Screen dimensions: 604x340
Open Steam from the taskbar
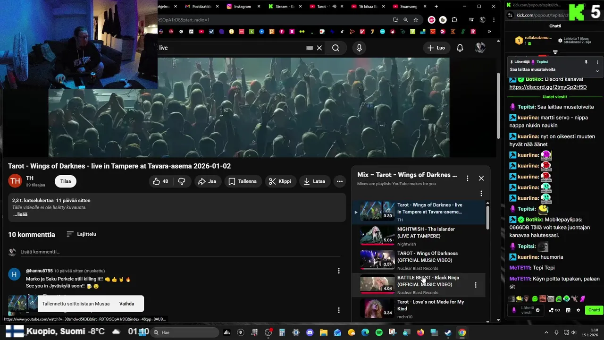(448, 332)
